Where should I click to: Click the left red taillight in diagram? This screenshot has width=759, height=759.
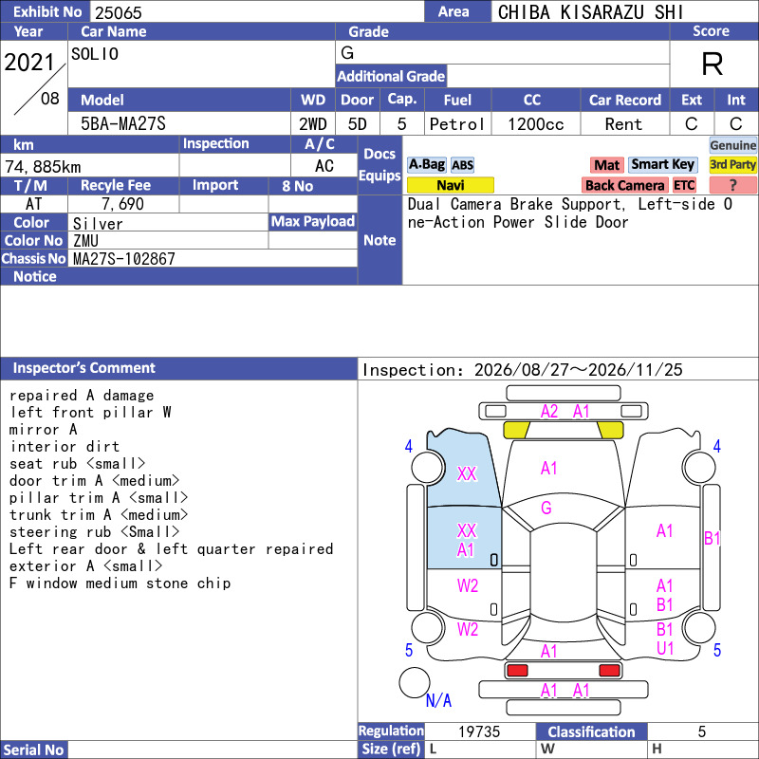point(517,671)
